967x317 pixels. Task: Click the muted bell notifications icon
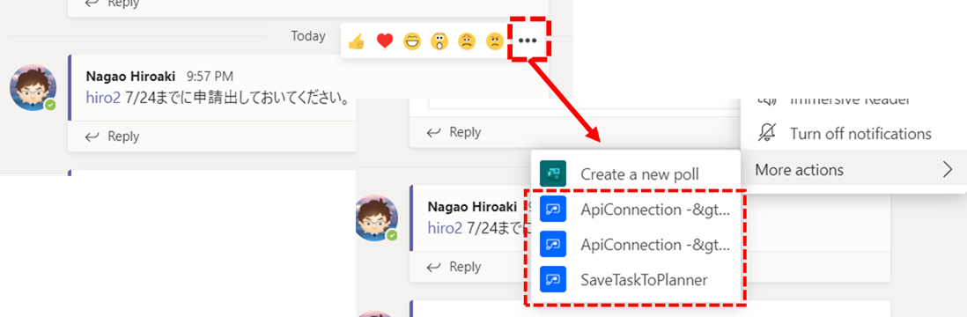(767, 133)
